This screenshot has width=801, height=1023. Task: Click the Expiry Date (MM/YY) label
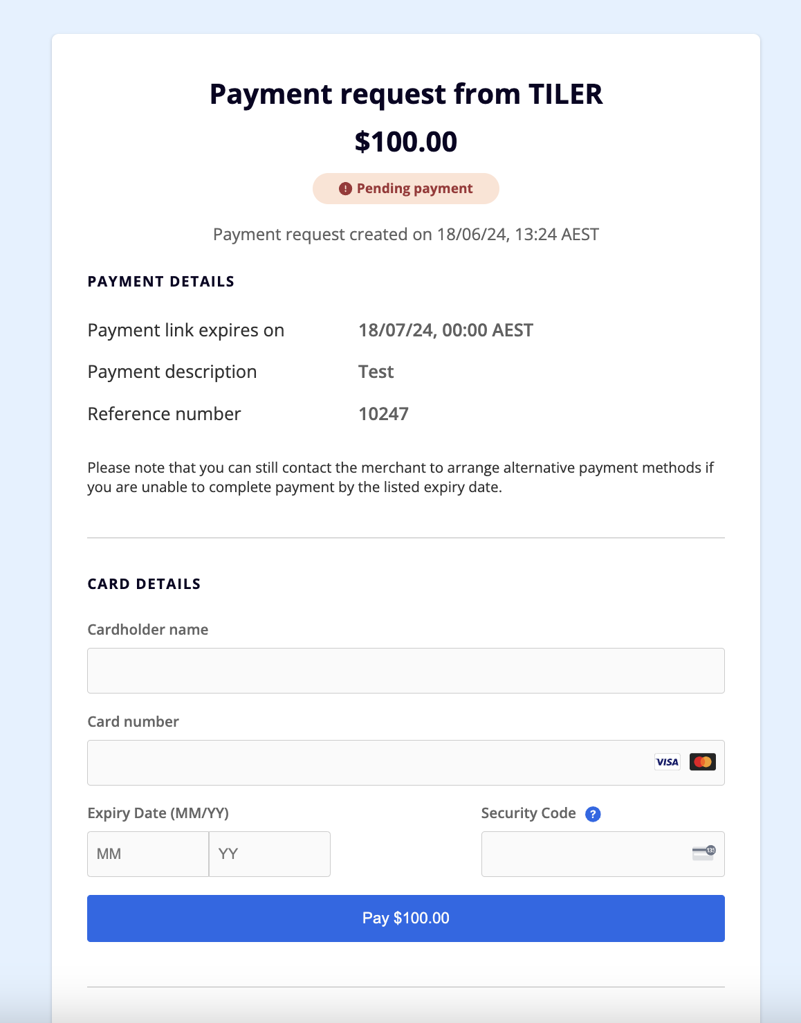click(158, 813)
